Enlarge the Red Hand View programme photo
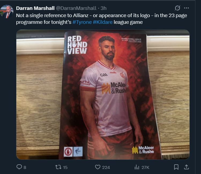Screen dimensions: 201x174 pyautogui.click(x=103, y=94)
